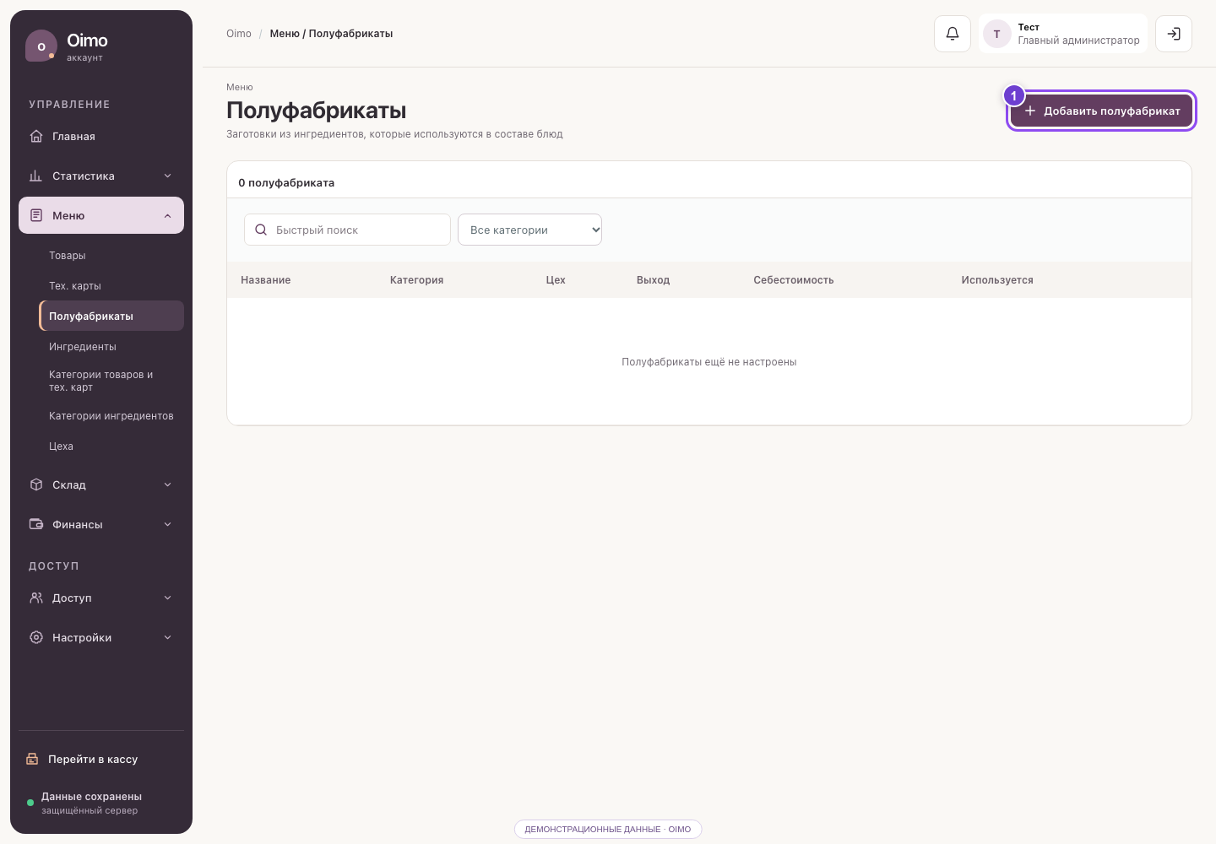Image resolution: width=1216 pixels, height=844 pixels.
Task: Click the bar chart icon beside Статистика
Action: pyautogui.click(x=36, y=176)
